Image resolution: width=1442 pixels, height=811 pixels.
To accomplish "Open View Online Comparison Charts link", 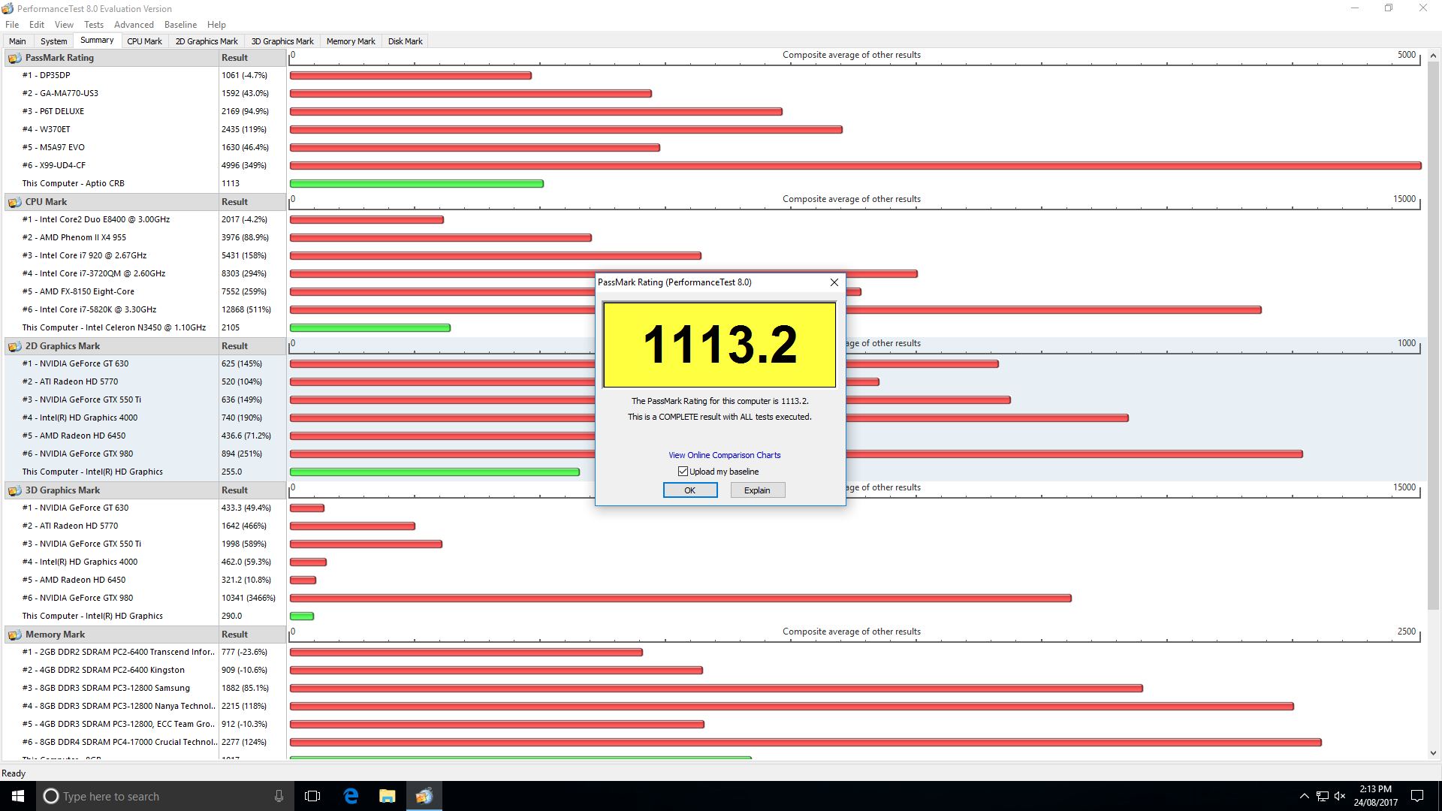I will click(724, 455).
